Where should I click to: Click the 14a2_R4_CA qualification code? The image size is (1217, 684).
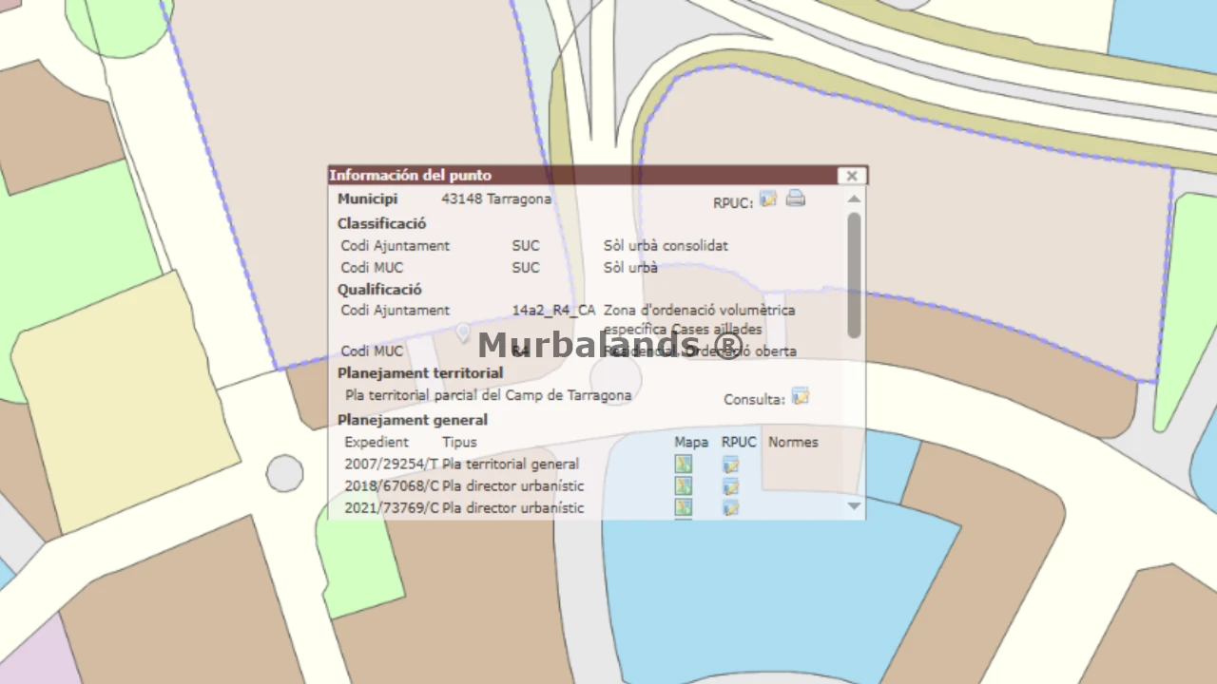(x=553, y=310)
